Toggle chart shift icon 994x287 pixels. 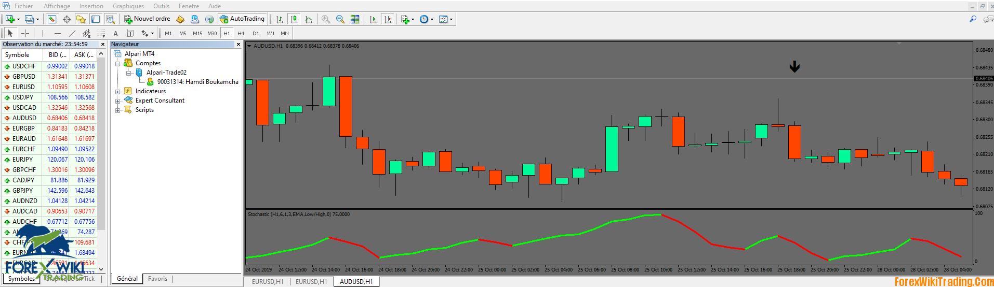click(387, 19)
